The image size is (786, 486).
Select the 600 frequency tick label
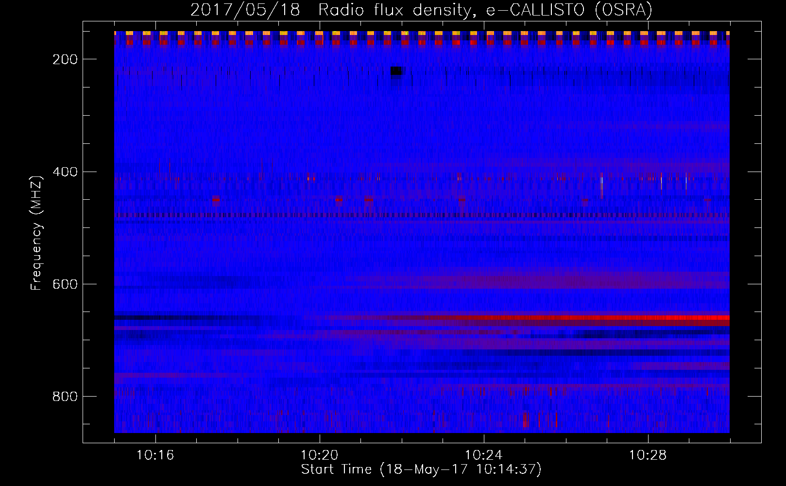coord(65,284)
